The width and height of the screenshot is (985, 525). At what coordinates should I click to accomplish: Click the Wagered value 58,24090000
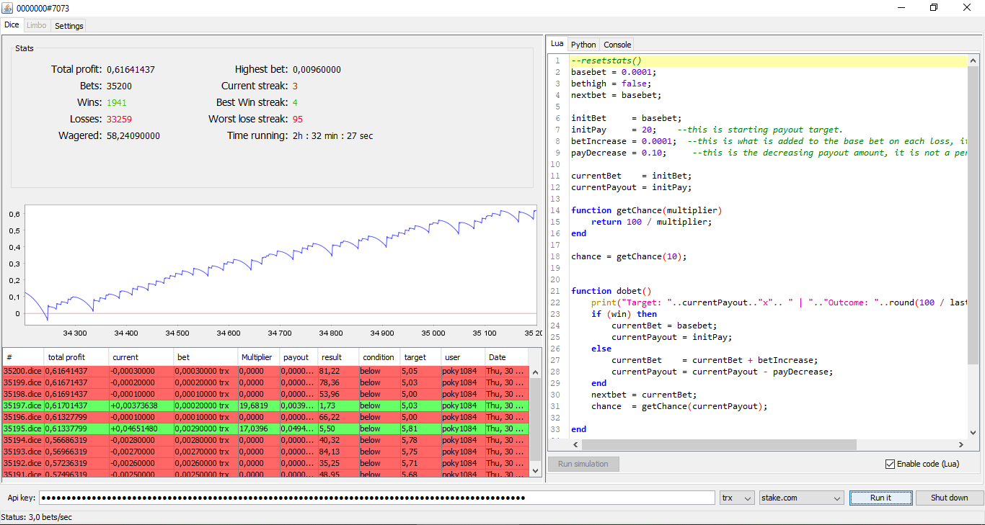(133, 135)
